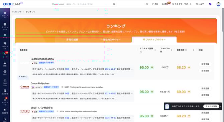Switch to the 取引規模 tab

tap(72, 40)
